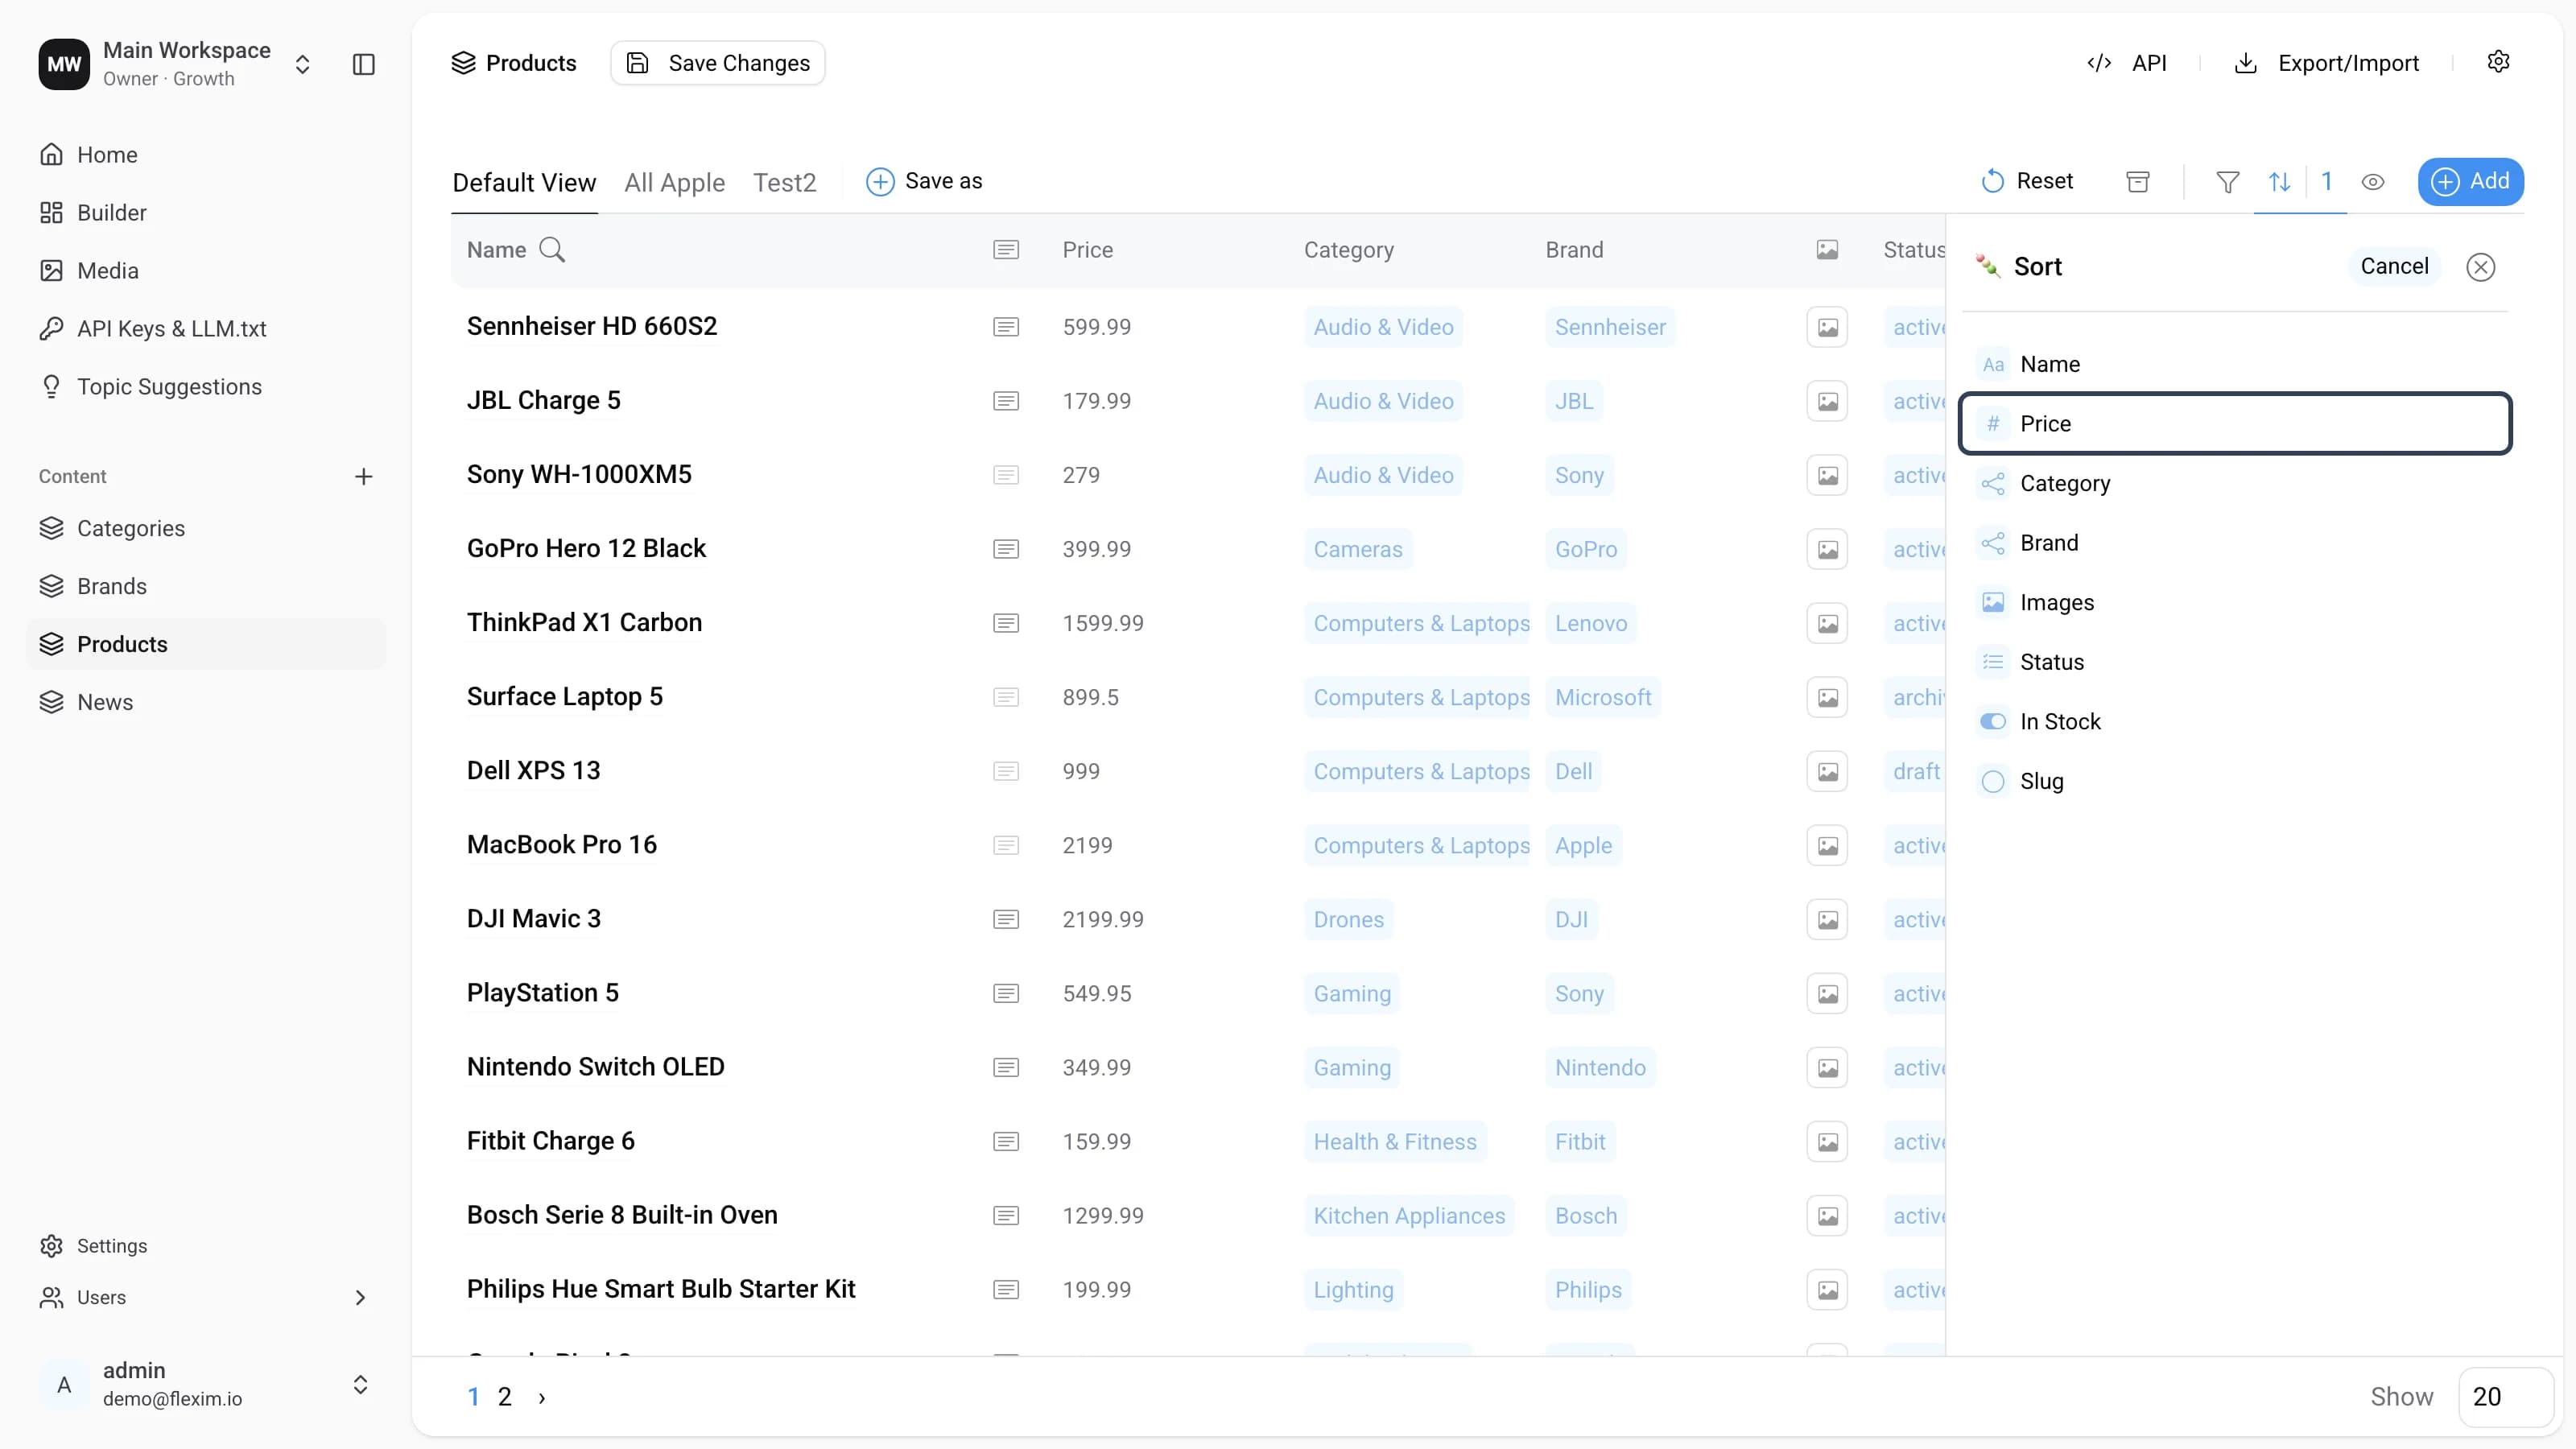
Task: Switch to Default View tab
Action: [x=524, y=182]
